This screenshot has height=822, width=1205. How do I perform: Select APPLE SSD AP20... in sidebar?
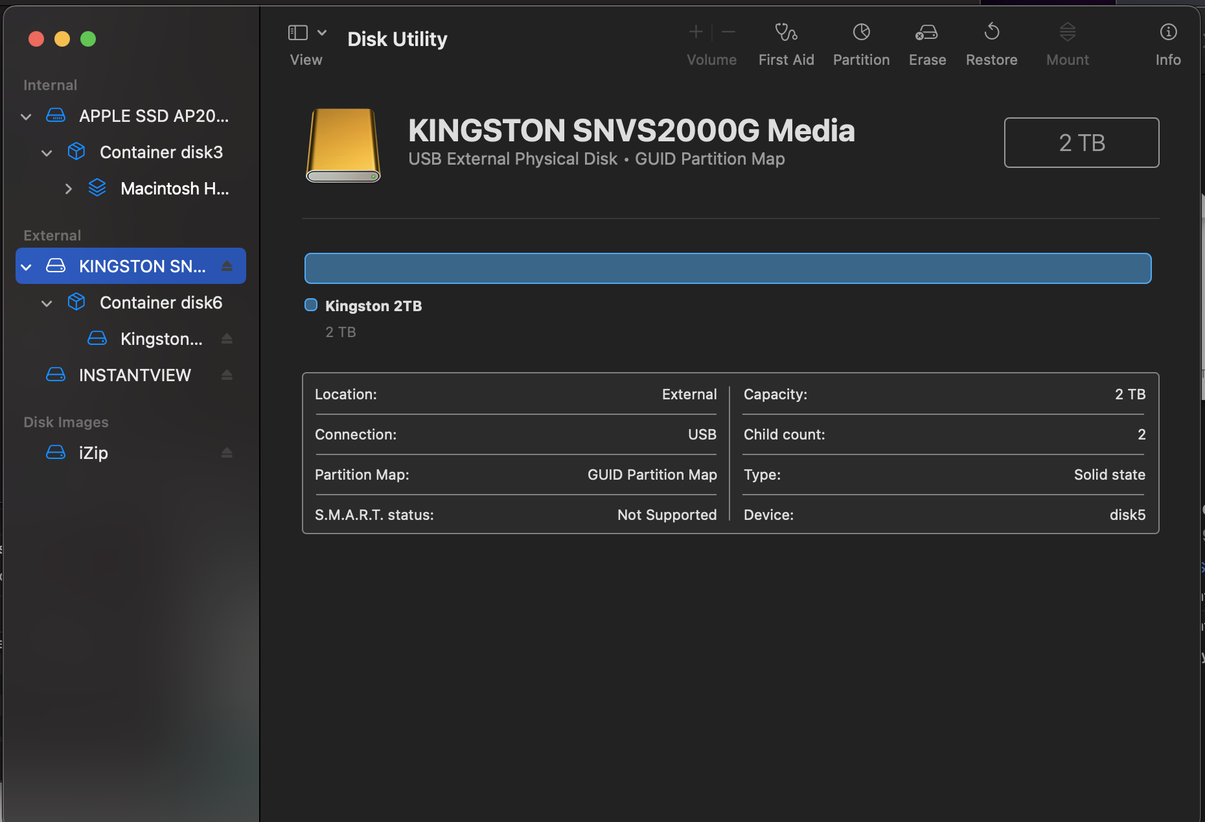131,116
